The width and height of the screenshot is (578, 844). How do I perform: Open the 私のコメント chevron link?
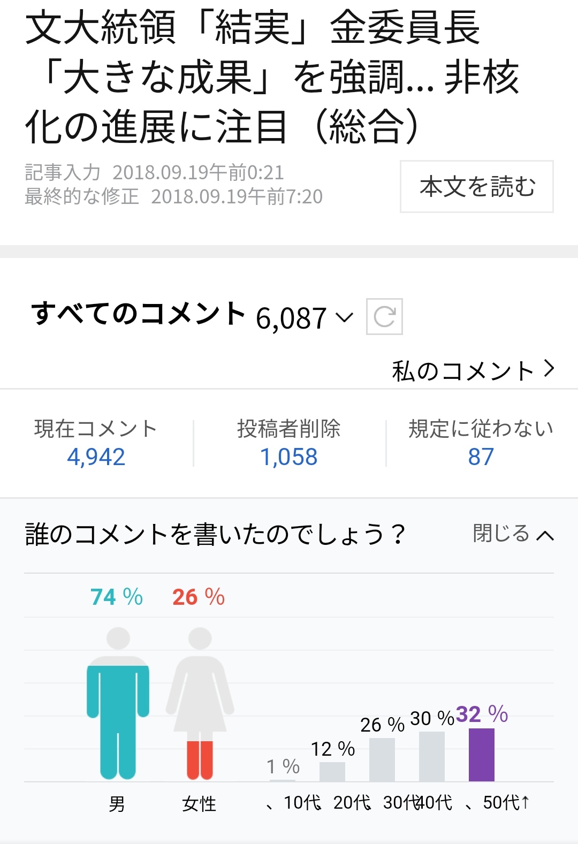473,370
